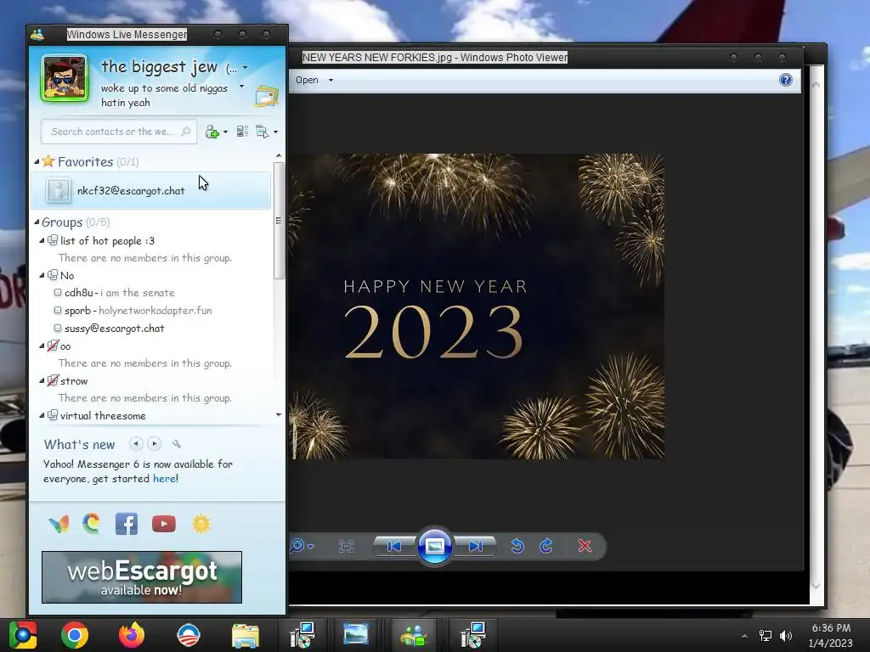Click the Photo Viewer zoom magnifier
The width and height of the screenshot is (870, 652).
297,546
